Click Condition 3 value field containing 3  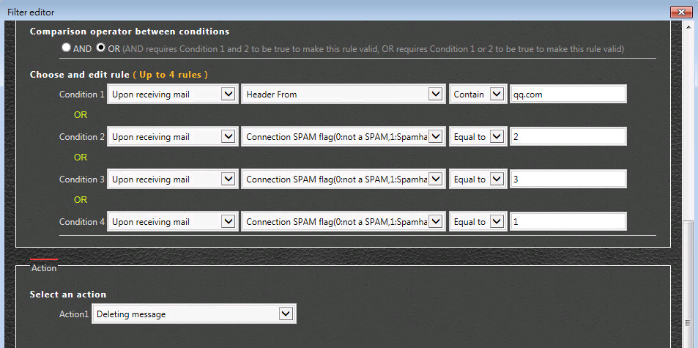click(x=568, y=179)
